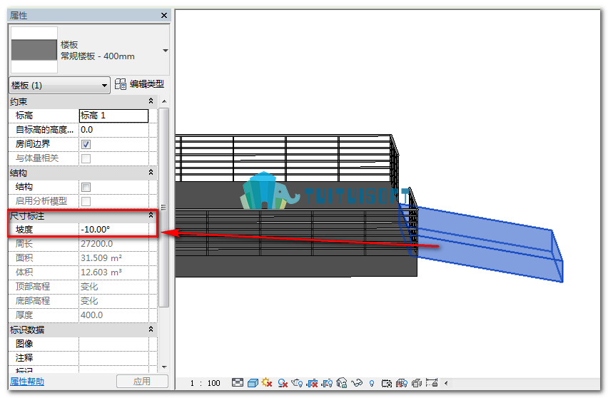Viewport: 608px width, 398px height.
Task: Click the properties scrollbar up arrow
Action: (x=164, y=101)
